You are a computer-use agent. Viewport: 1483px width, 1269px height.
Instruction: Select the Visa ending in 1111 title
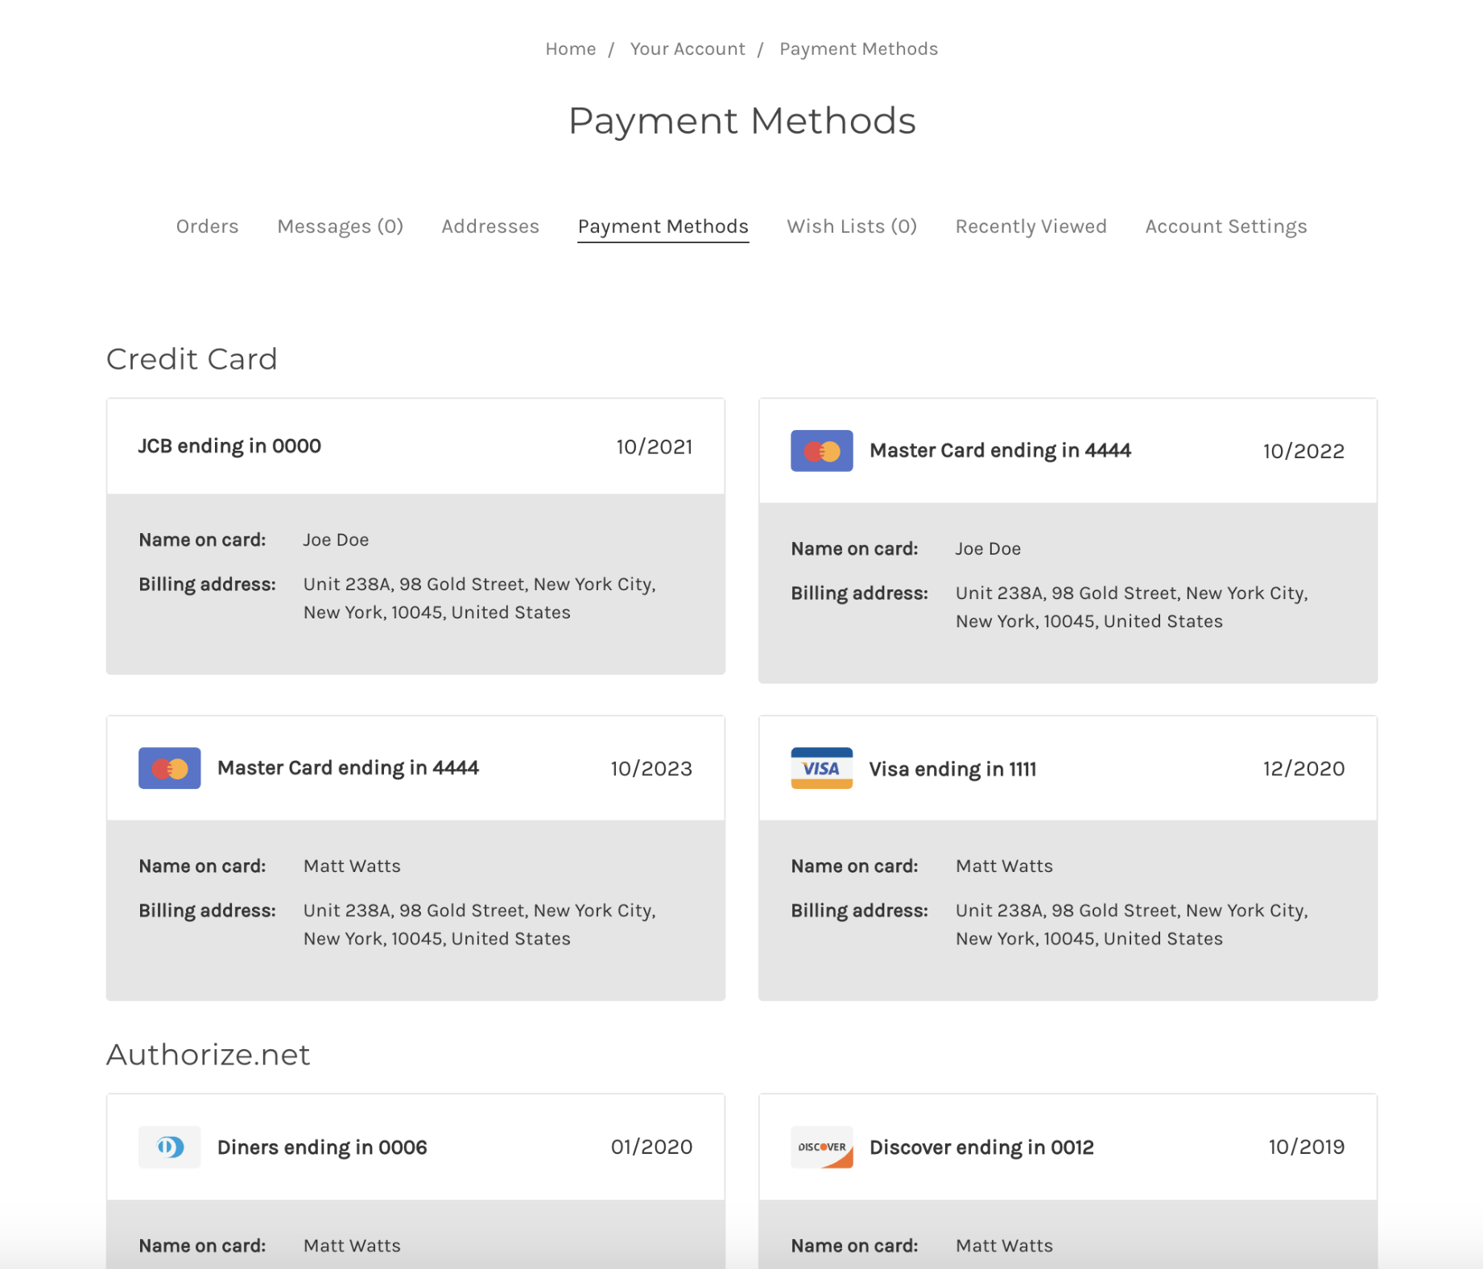click(x=952, y=769)
